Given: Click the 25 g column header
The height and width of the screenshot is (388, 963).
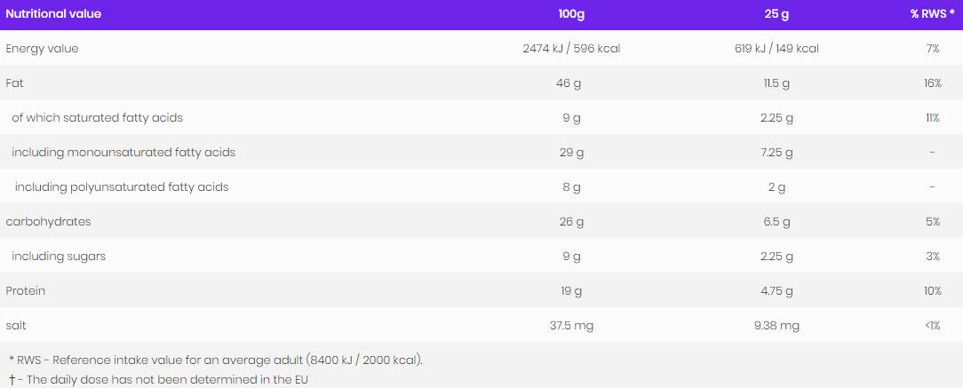Looking at the screenshot, I should tap(770, 14).
